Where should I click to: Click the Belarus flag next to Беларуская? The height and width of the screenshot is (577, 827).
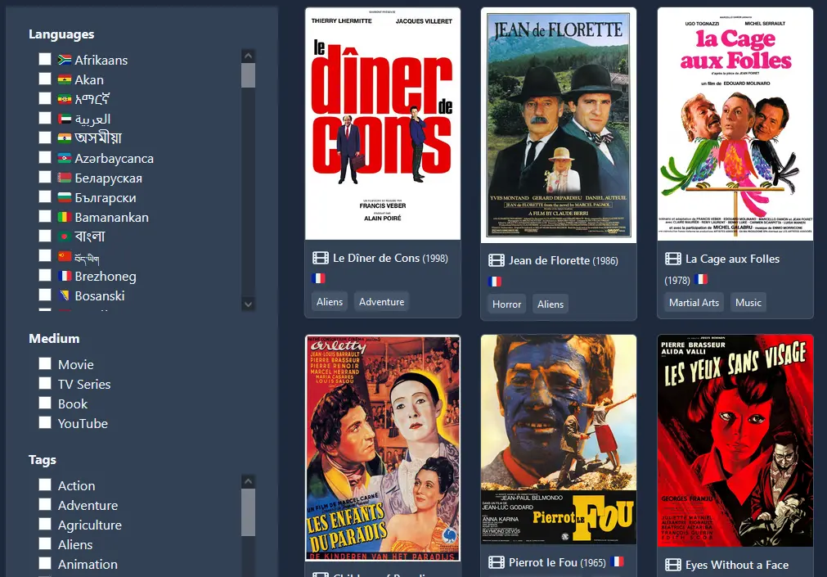(65, 178)
